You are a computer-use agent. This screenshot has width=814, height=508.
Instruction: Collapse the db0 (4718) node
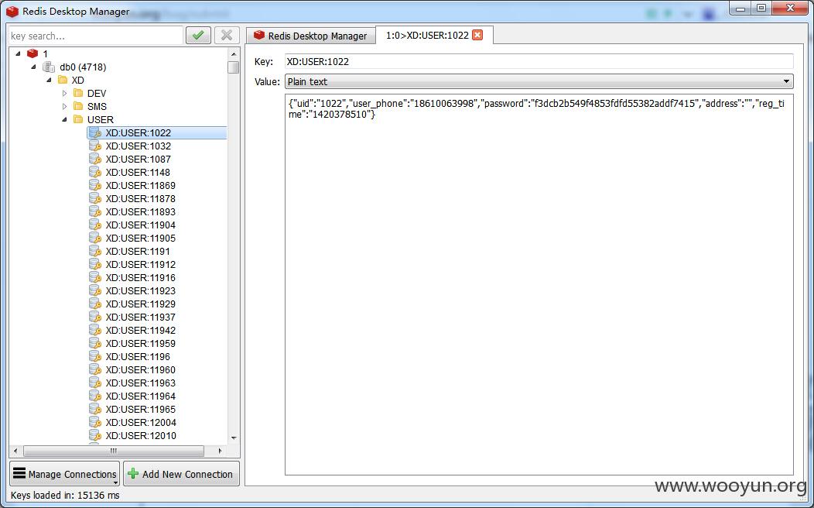[x=34, y=67]
